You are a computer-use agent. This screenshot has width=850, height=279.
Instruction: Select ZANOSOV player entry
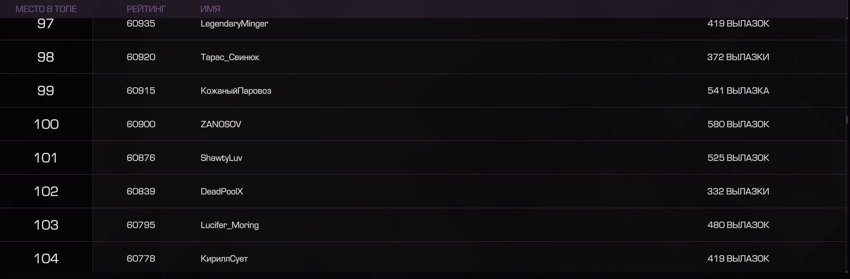click(x=221, y=125)
